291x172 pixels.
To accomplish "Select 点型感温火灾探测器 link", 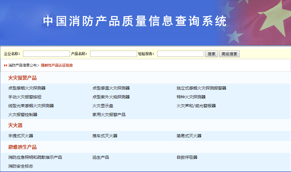I will point(111,88).
